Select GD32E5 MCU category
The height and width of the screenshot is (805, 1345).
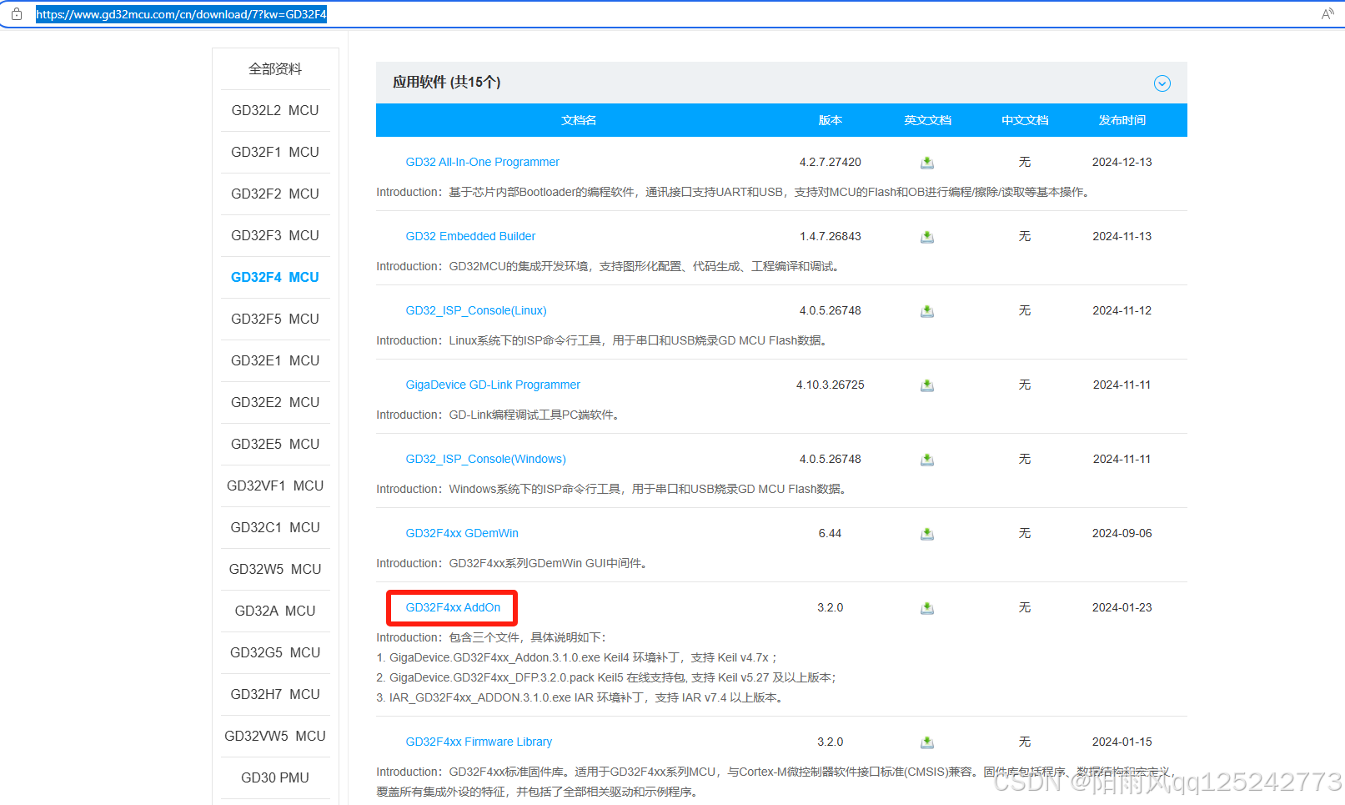275,445
